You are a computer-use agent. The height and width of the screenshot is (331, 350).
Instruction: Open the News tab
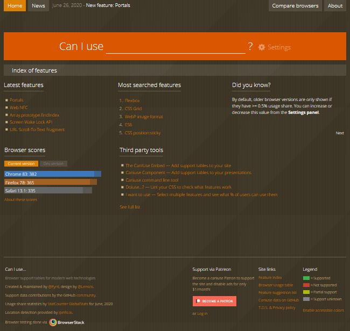pos(38,5)
